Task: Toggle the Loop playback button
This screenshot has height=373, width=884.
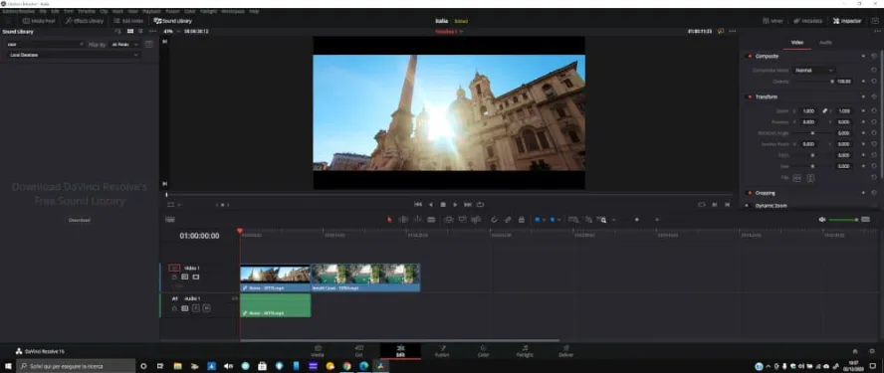Action: pyautogui.click(x=481, y=205)
